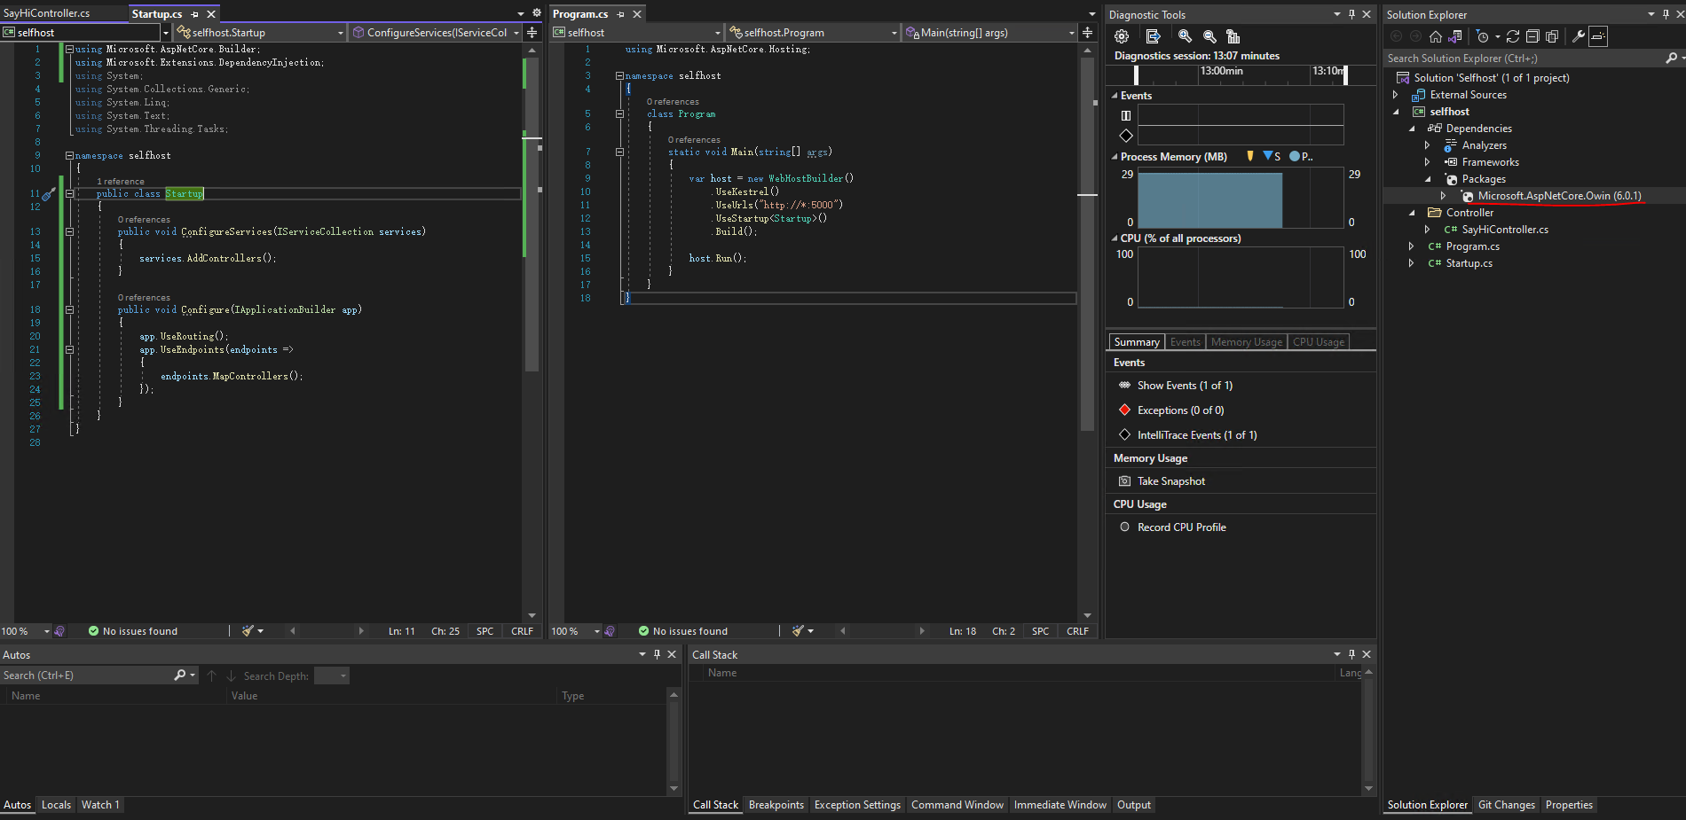The width and height of the screenshot is (1686, 820).
Task: Toggle the Private Bytes legend in Process Memory
Action: coord(1301,156)
